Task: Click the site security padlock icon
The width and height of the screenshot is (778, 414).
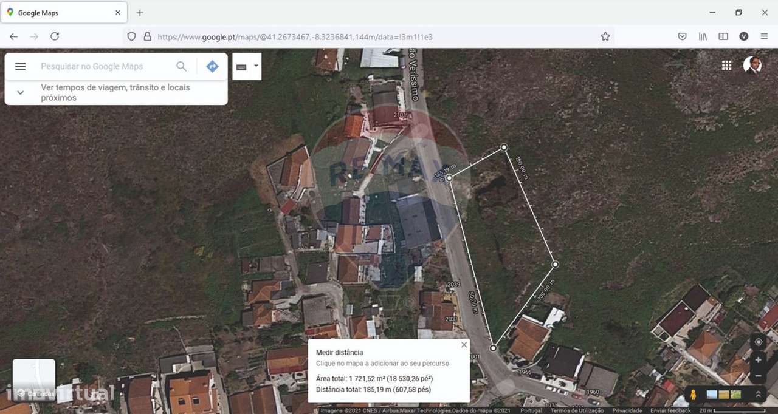Action: 147,36
